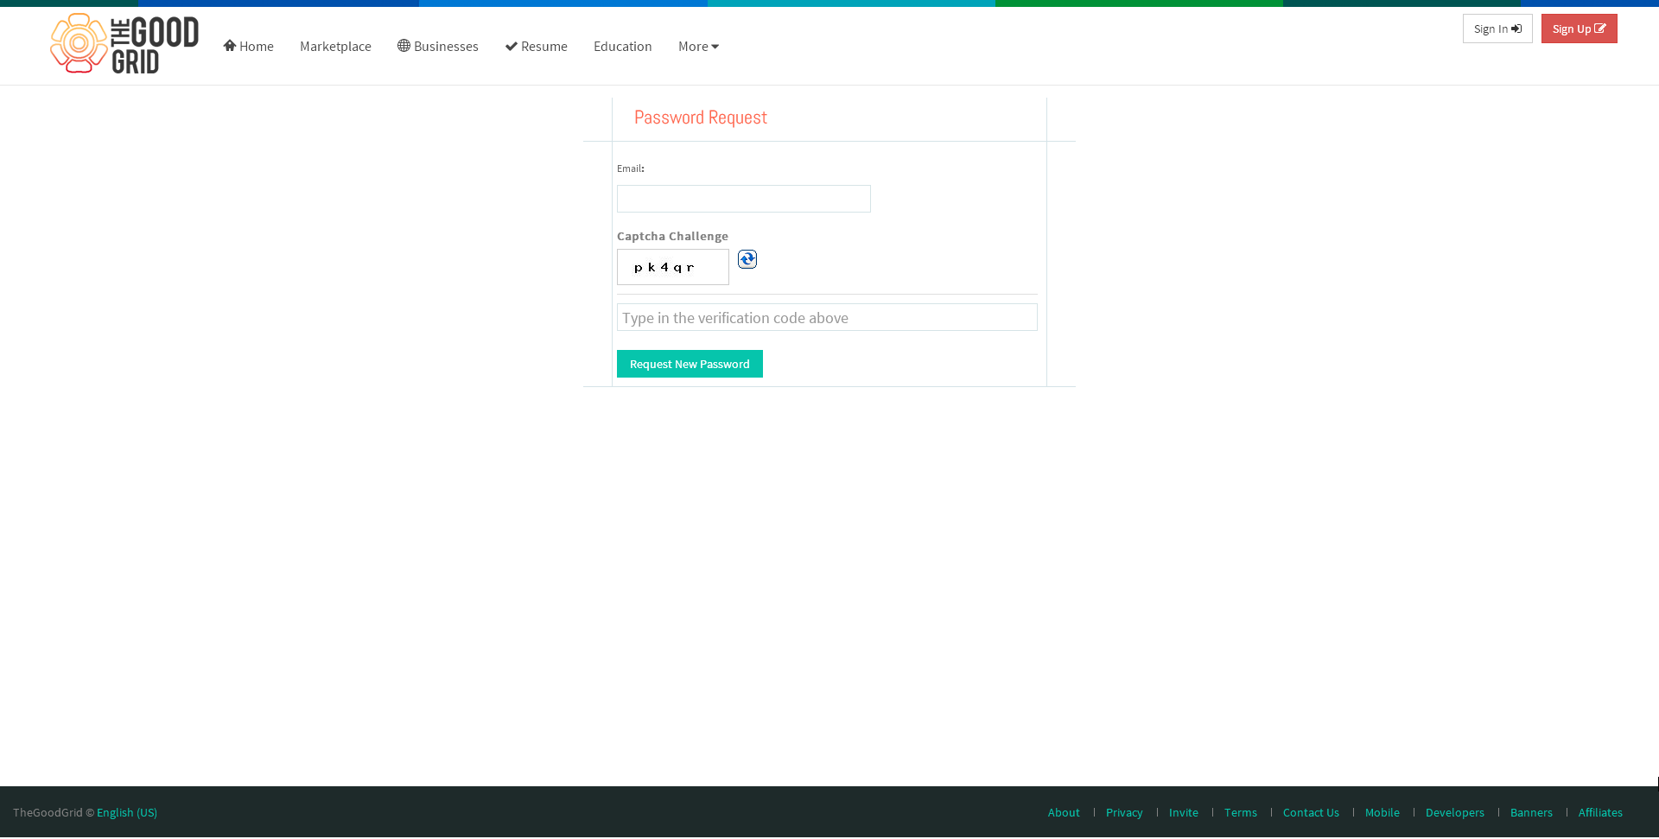The image size is (1659, 839).
Task: Click the Sign Up button
Action: [x=1579, y=29]
